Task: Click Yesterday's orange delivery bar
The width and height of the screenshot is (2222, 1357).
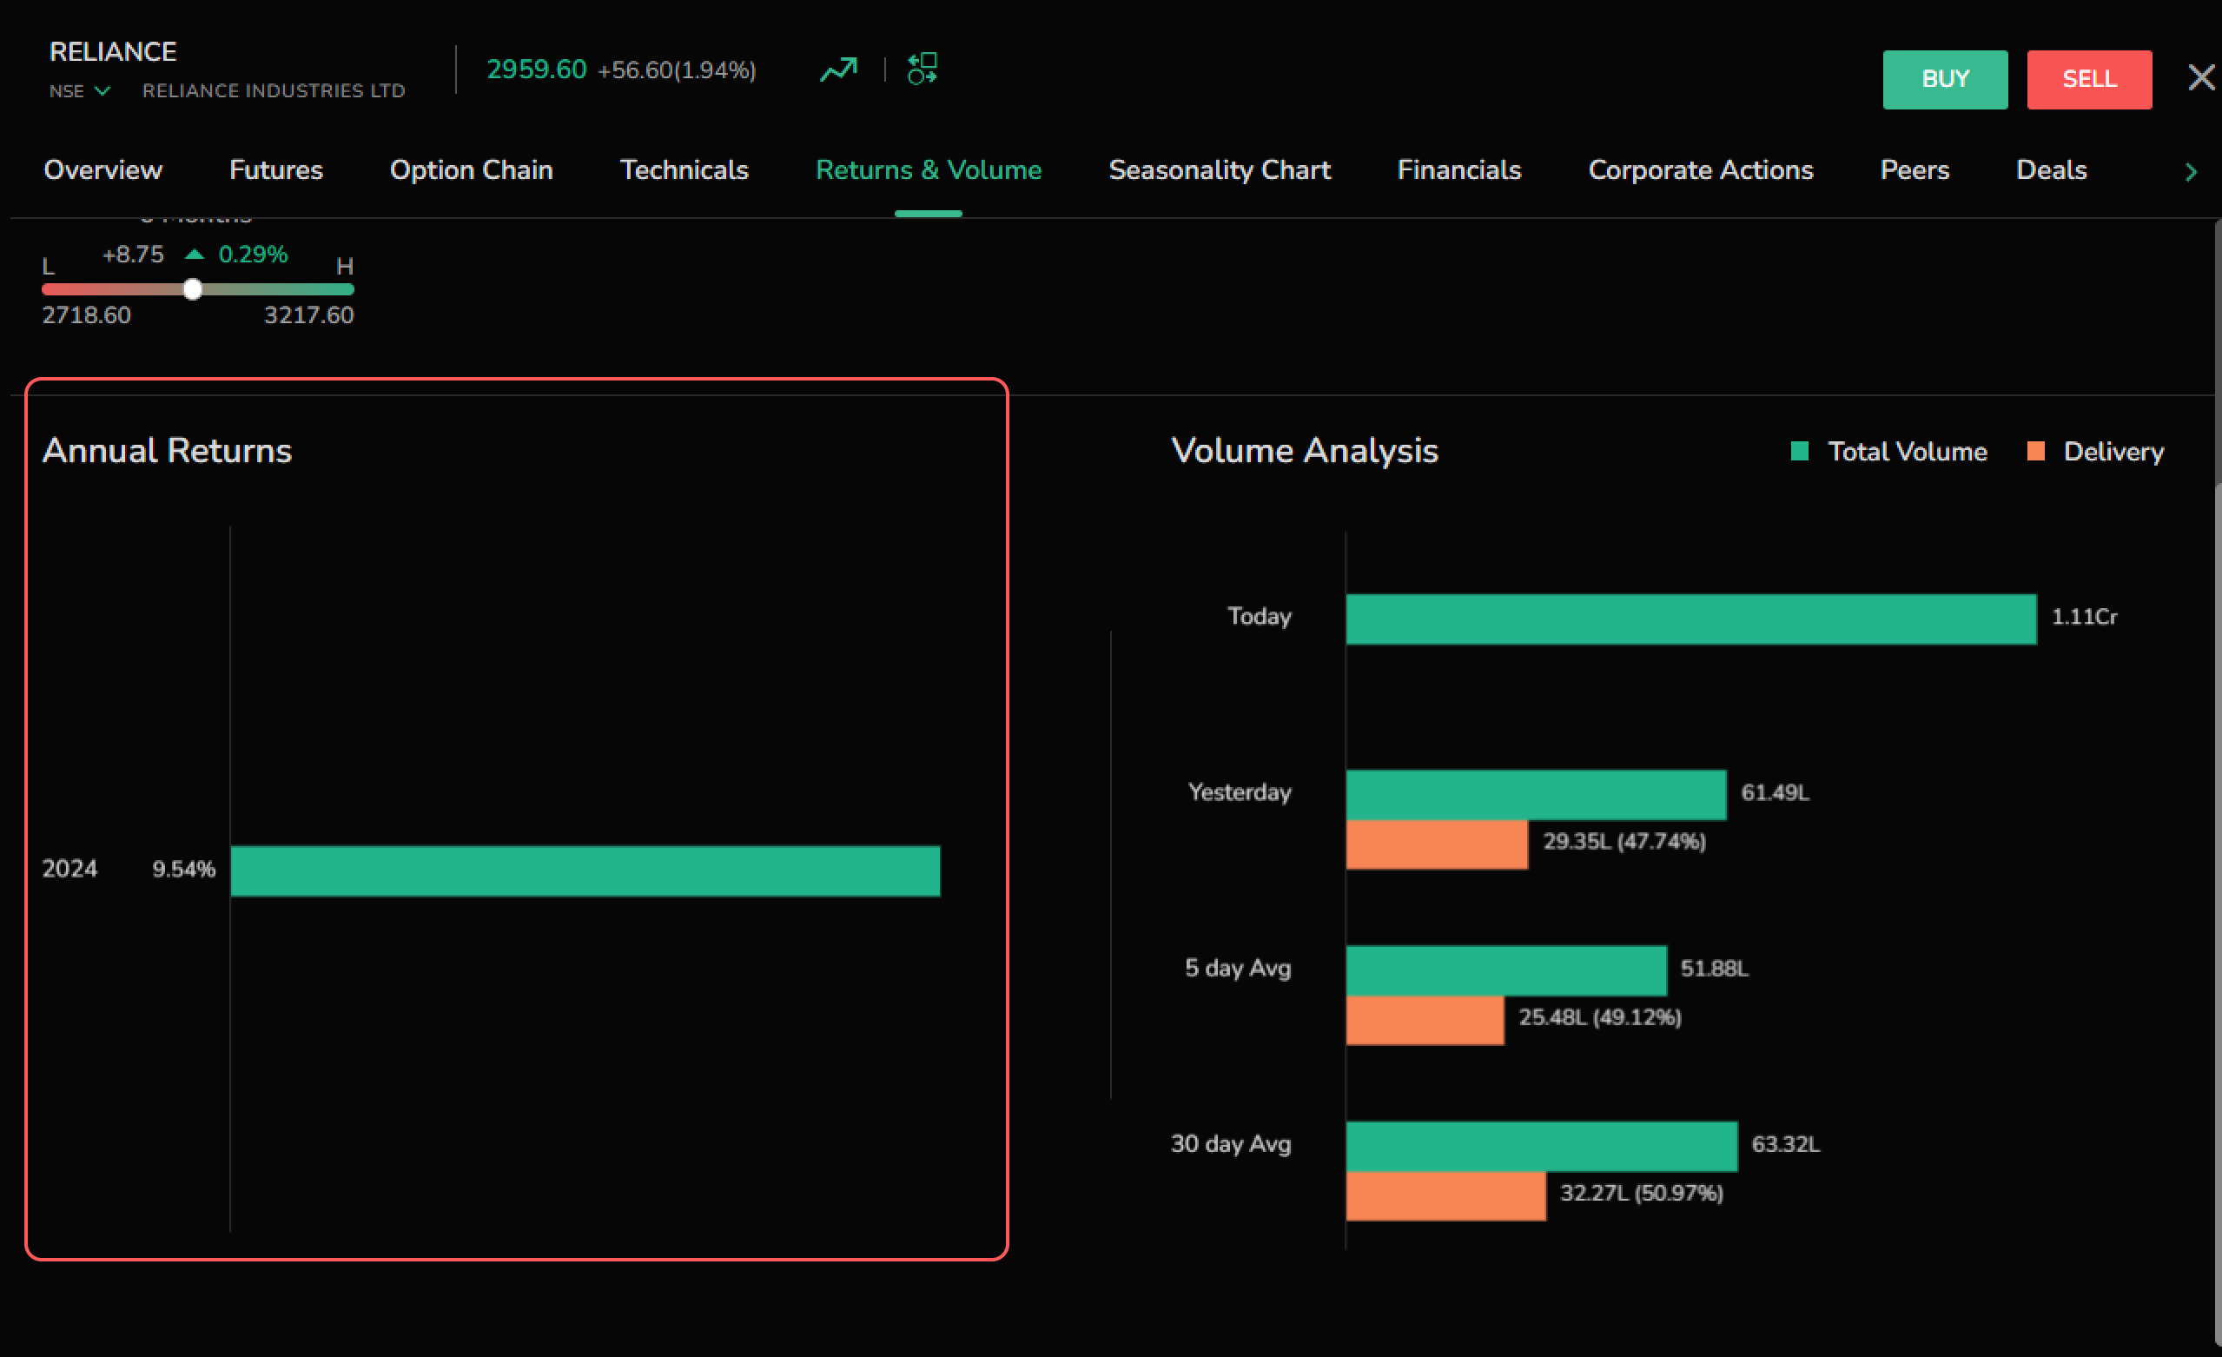Action: pyautogui.click(x=1437, y=844)
